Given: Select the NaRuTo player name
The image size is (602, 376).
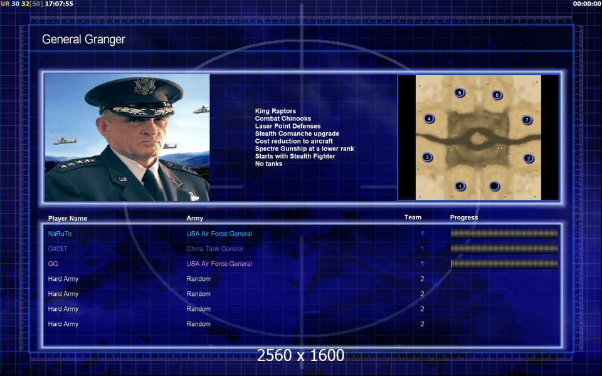Looking at the screenshot, I should pos(60,233).
